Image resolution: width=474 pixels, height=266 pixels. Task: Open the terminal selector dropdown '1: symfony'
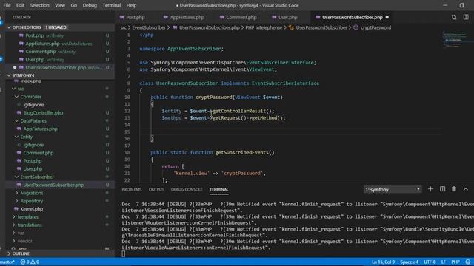[393, 189]
